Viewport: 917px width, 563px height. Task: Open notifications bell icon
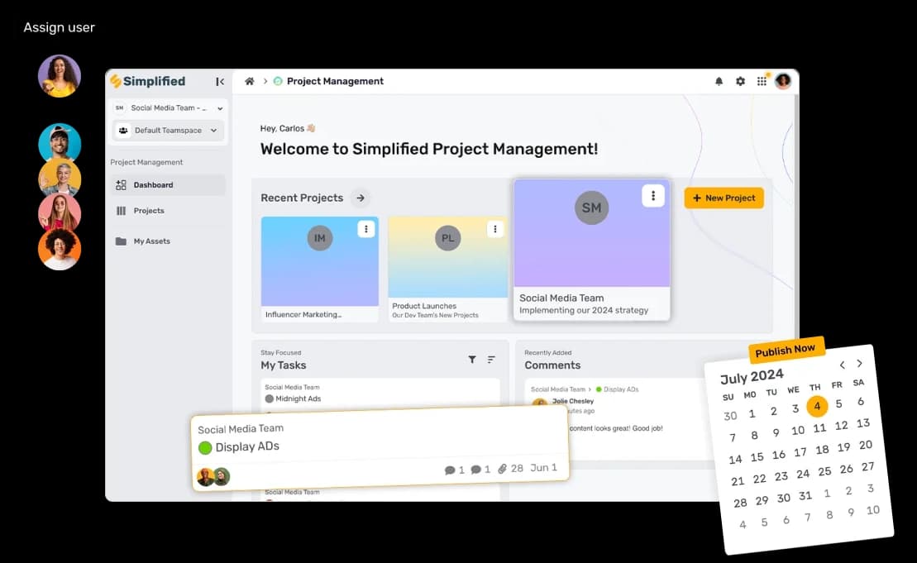(719, 81)
